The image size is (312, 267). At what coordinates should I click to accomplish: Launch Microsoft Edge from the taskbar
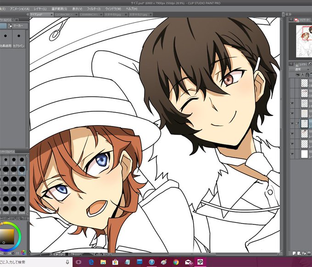pos(91,262)
